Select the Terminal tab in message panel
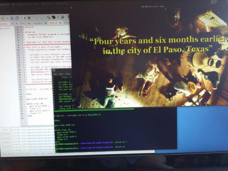This screenshot has height=171, width=228. (6, 147)
